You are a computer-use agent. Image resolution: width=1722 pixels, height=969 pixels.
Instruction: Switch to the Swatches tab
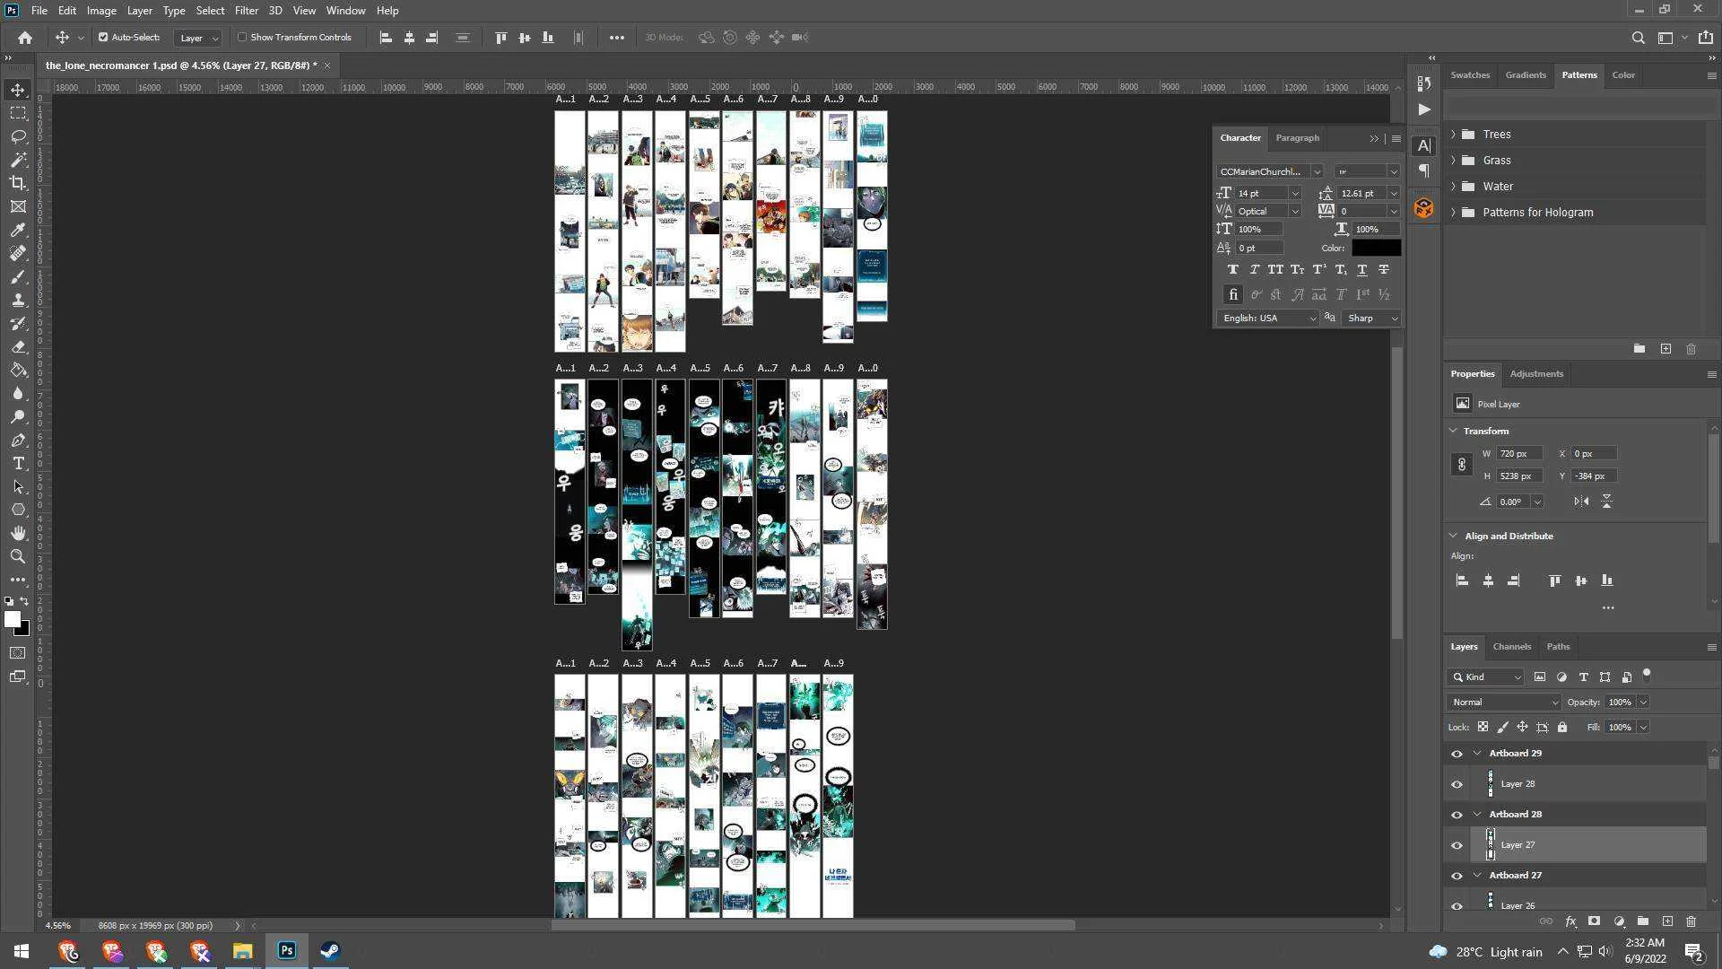click(x=1470, y=75)
